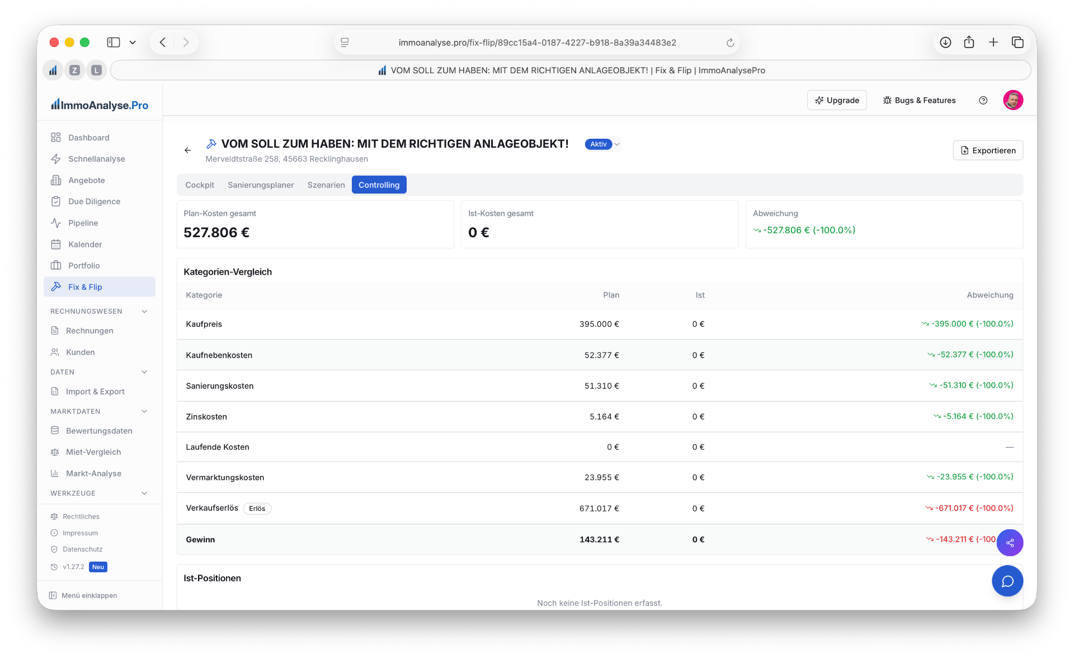Open the Pipeline page

[99, 223]
